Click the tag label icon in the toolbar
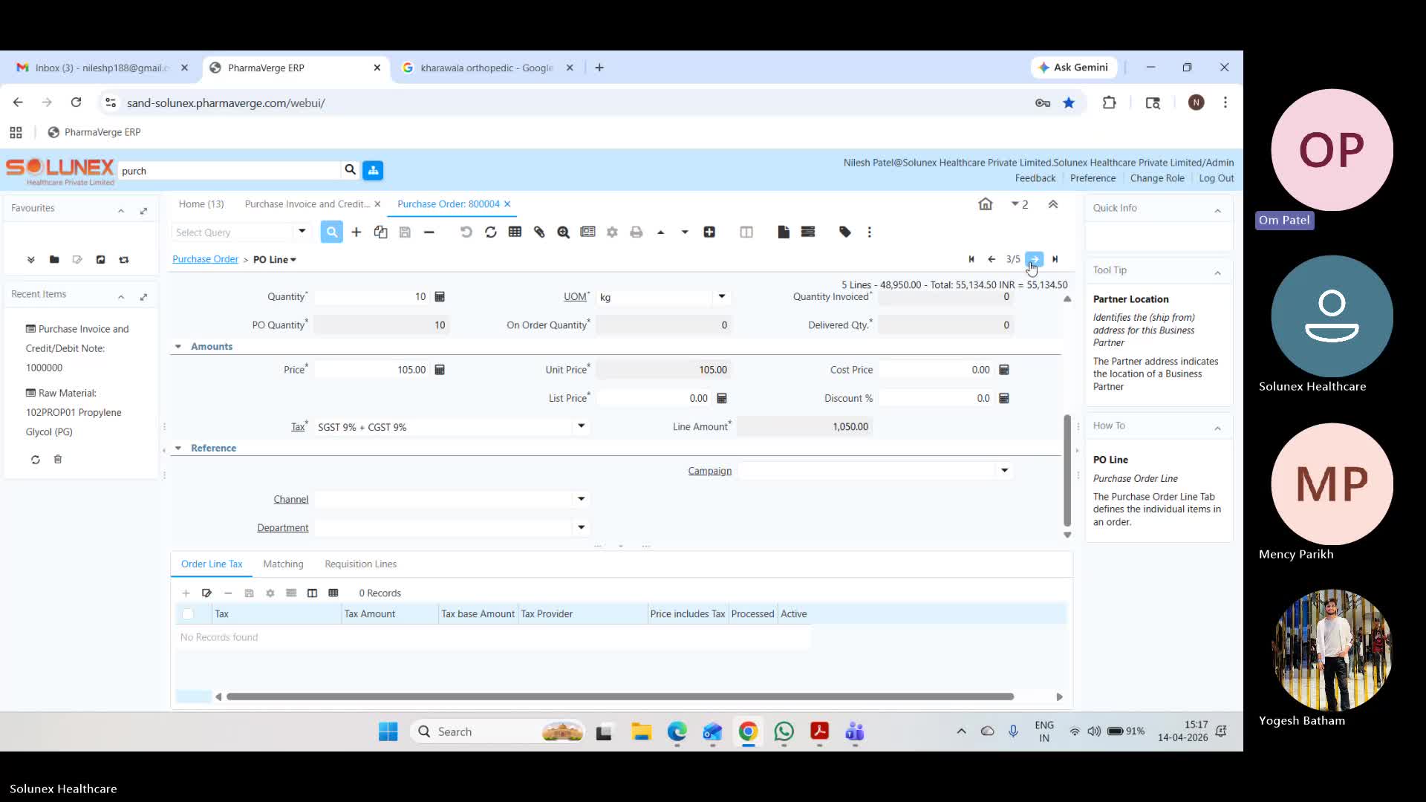The image size is (1426, 802). point(845,232)
